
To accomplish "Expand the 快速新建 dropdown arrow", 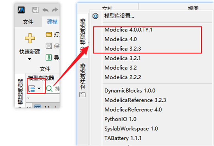I will (x=30, y=59).
